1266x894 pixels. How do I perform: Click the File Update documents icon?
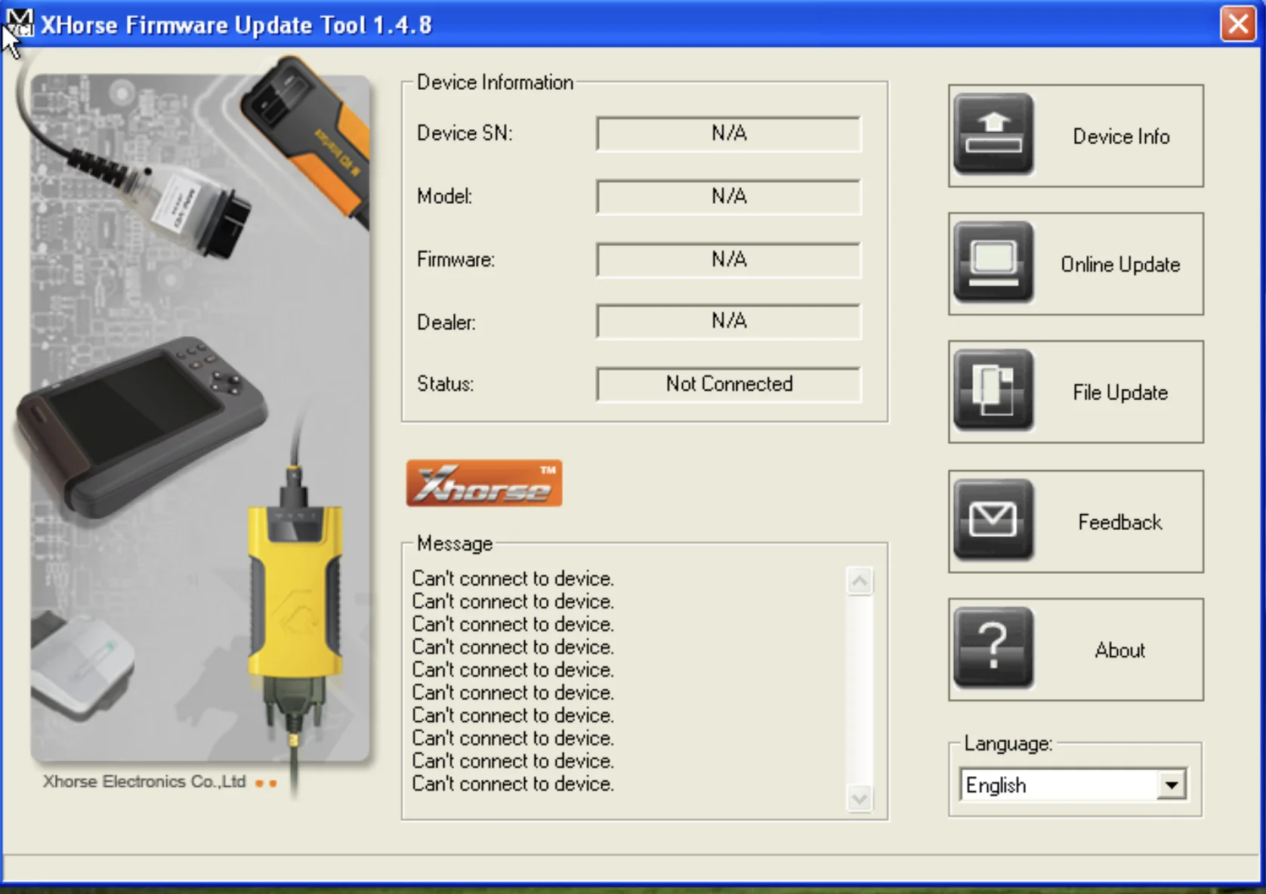click(993, 390)
